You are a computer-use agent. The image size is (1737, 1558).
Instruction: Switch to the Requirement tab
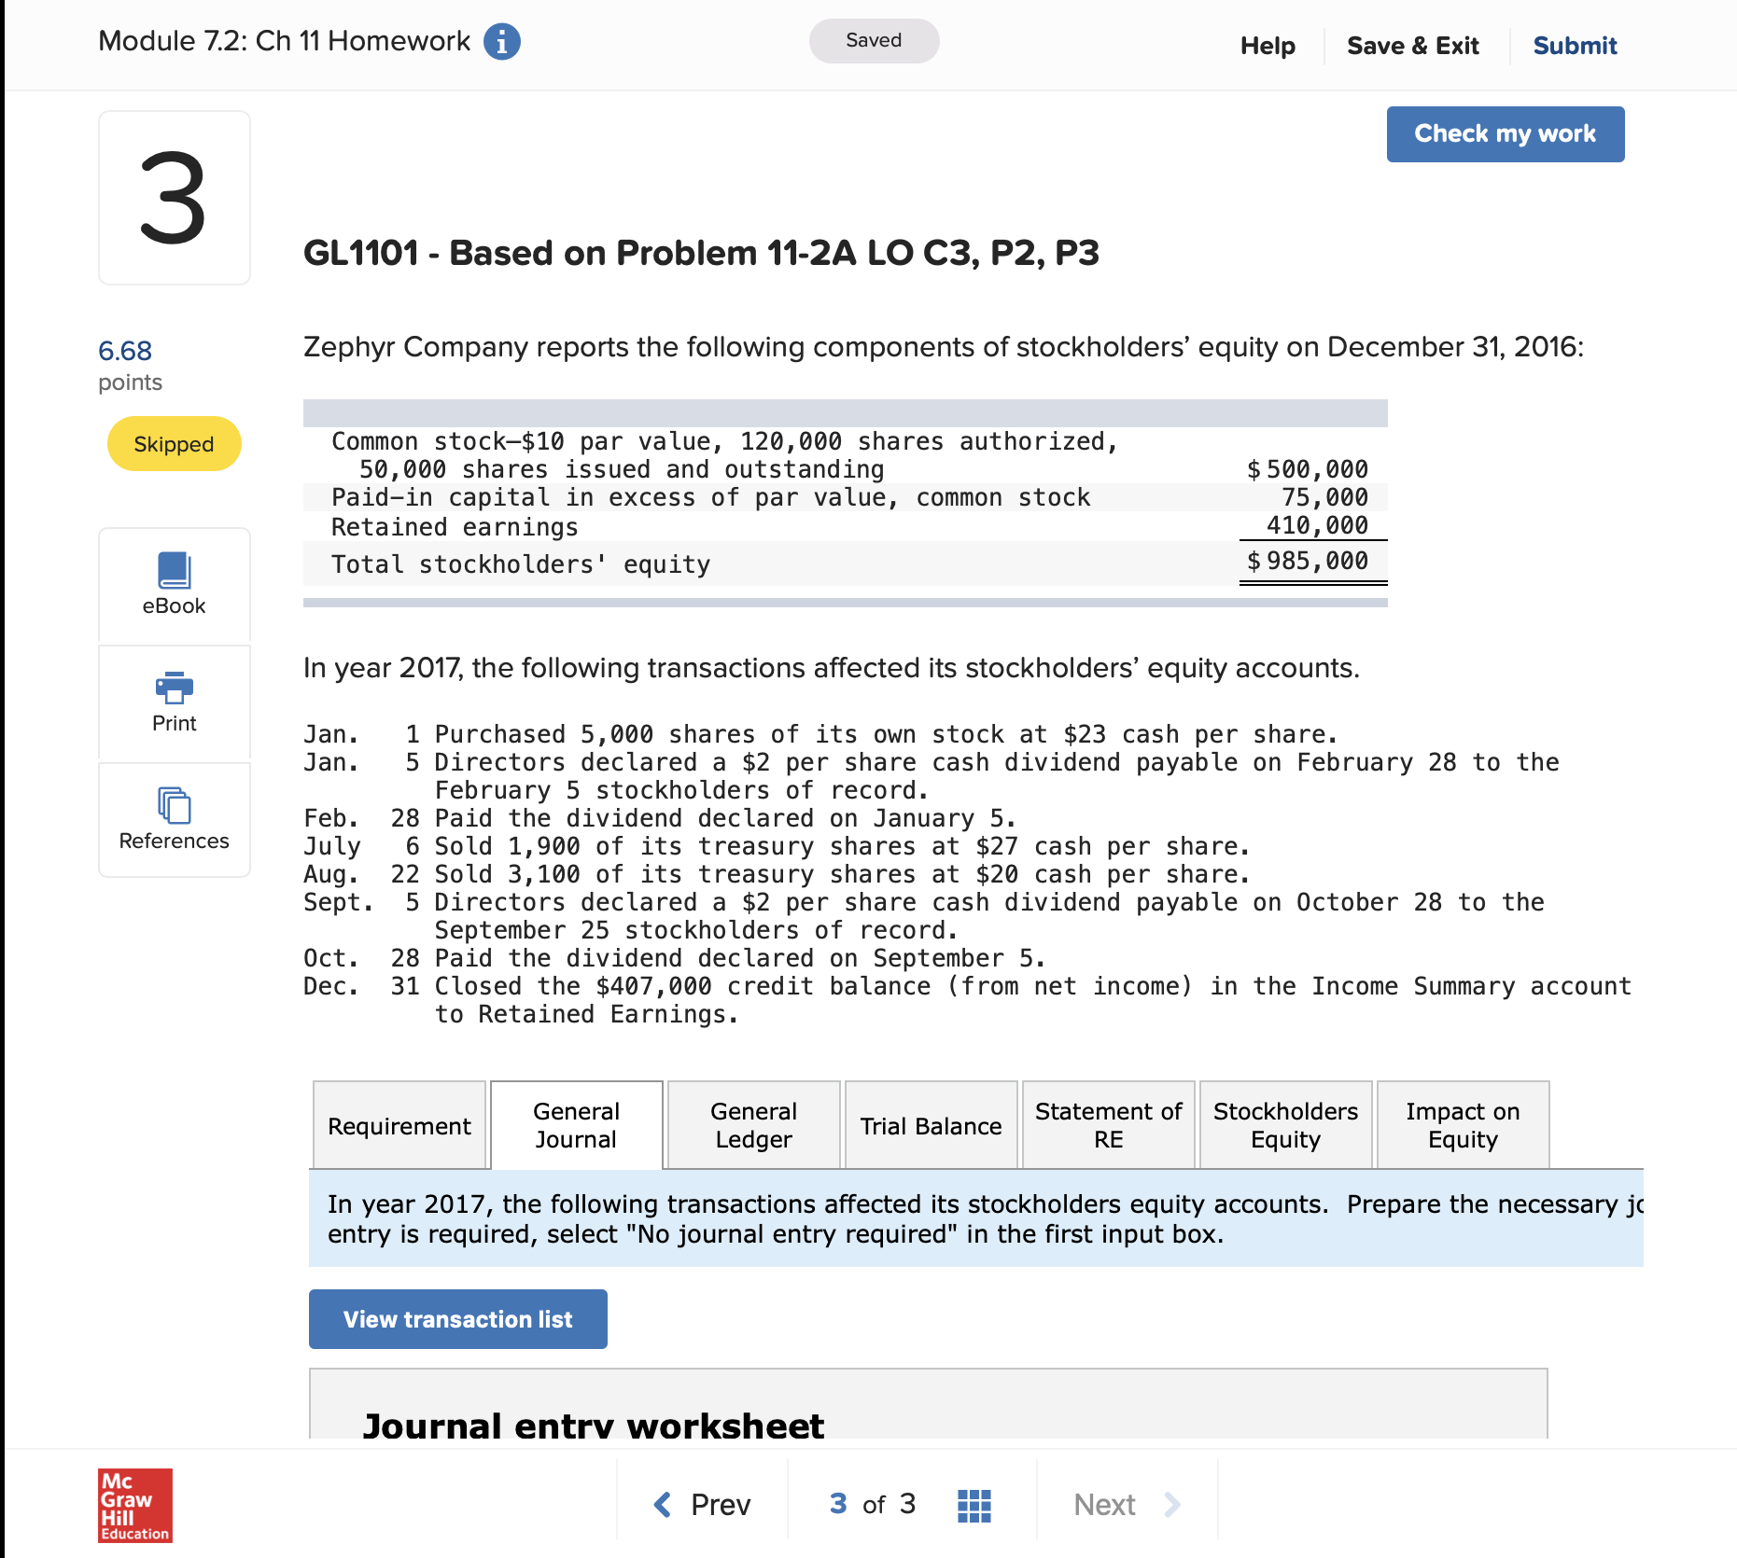399,1125
